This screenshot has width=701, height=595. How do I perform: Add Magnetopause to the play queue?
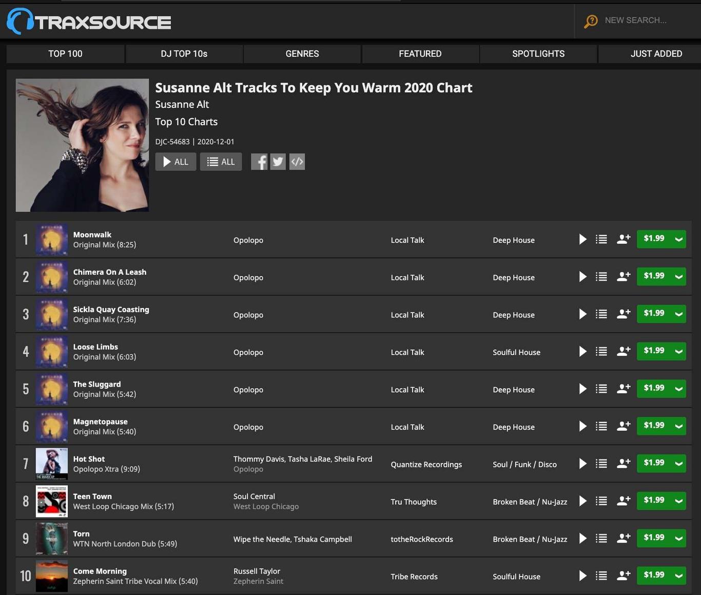click(601, 426)
